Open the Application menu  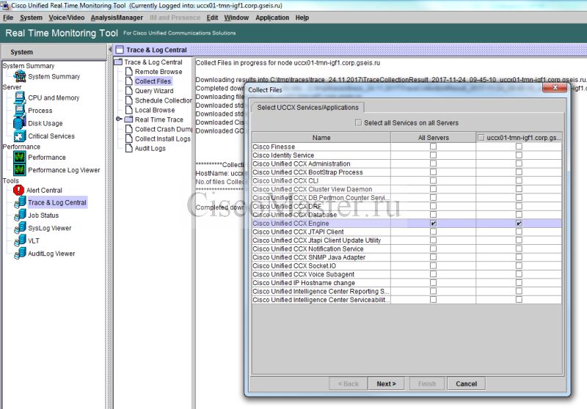point(272,18)
